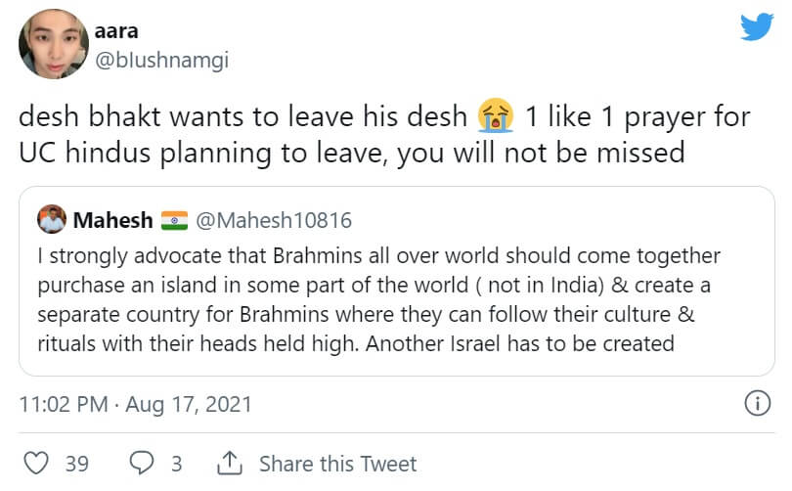The image size is (792, 491).
Task: Click the reply count 3
Action: pos(177,464)
